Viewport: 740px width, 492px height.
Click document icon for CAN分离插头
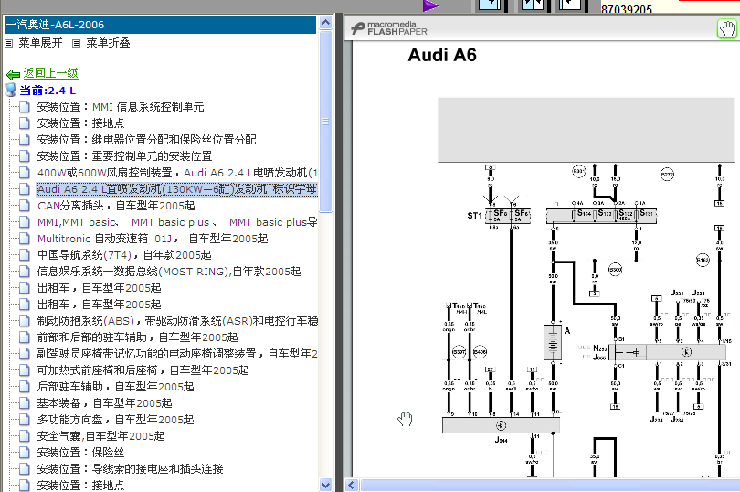pos(25,206)
